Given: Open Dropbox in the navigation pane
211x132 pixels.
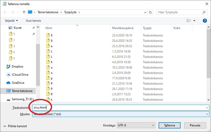Looking at the screenshot, I should 17,67.
